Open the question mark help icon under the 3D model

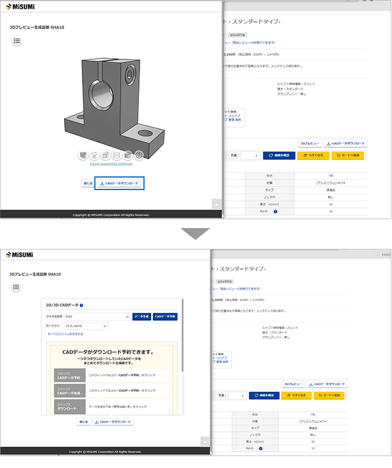[x=140, y=155]
